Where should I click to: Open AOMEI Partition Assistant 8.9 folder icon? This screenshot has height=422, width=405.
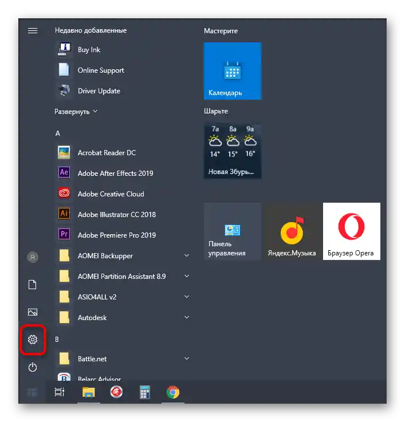tap(64, 276)
